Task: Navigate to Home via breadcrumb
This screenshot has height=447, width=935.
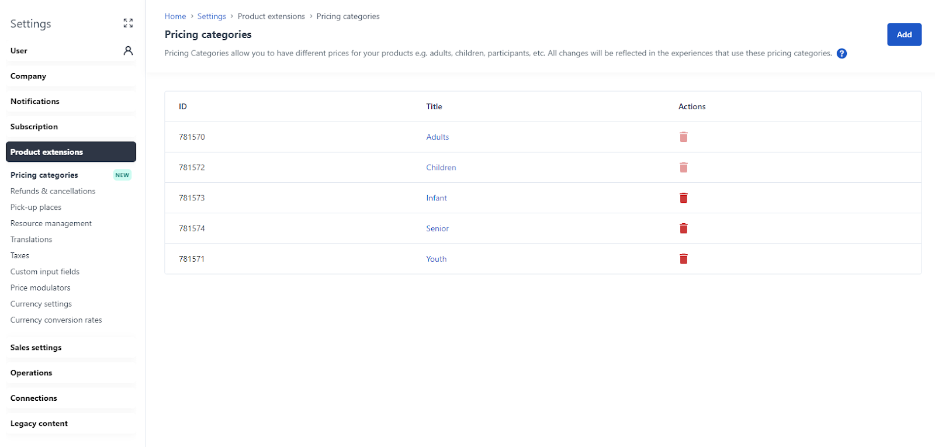Action: click(175, 16)
